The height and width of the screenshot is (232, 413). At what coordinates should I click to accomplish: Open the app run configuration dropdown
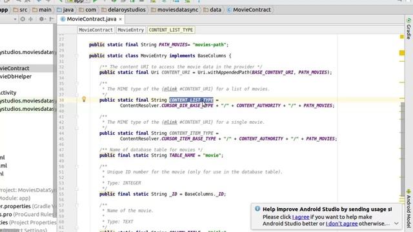pyautogui.click(x=78, y=1)
